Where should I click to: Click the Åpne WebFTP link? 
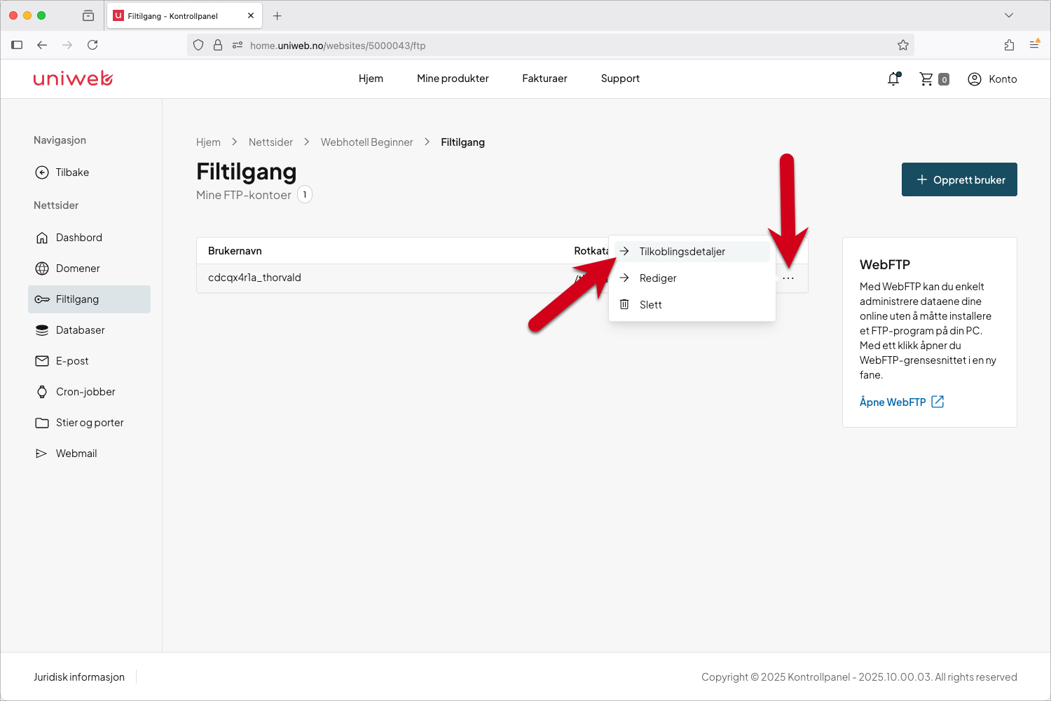902,402
